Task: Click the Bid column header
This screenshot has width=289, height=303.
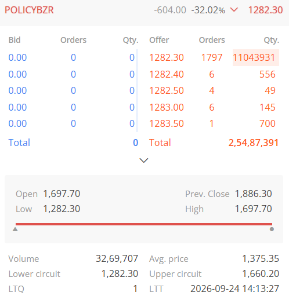Action: [15, 40]
